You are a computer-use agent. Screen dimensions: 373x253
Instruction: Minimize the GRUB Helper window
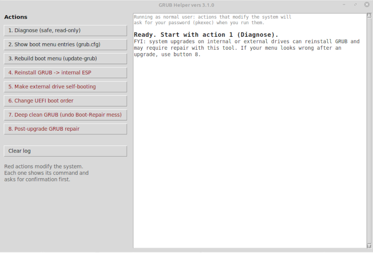[344, 5]
